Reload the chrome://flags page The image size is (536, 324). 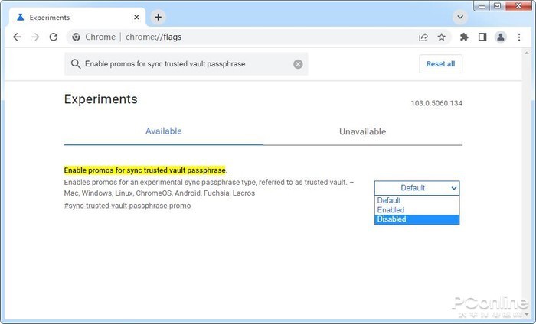click(x=54, y=37)
